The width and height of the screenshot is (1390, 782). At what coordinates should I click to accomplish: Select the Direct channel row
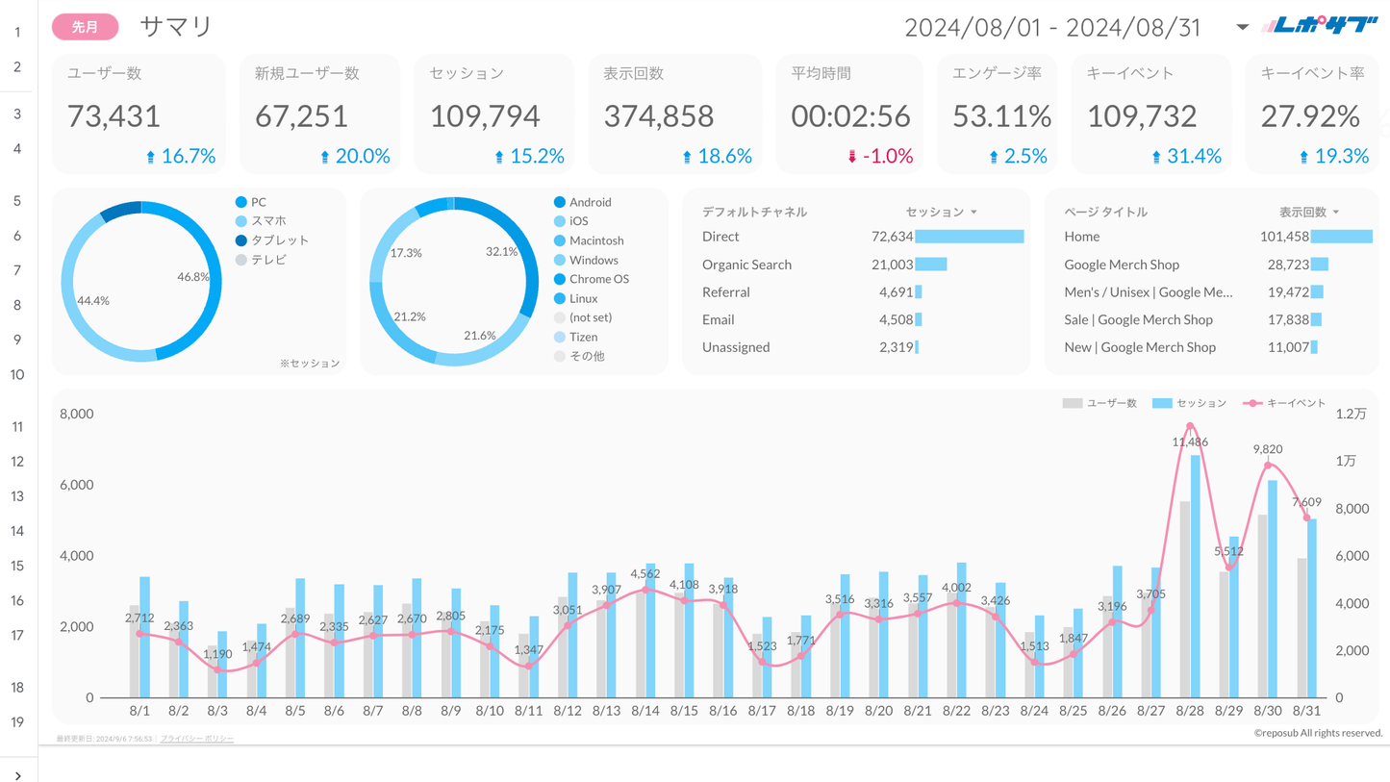point(720,237)
